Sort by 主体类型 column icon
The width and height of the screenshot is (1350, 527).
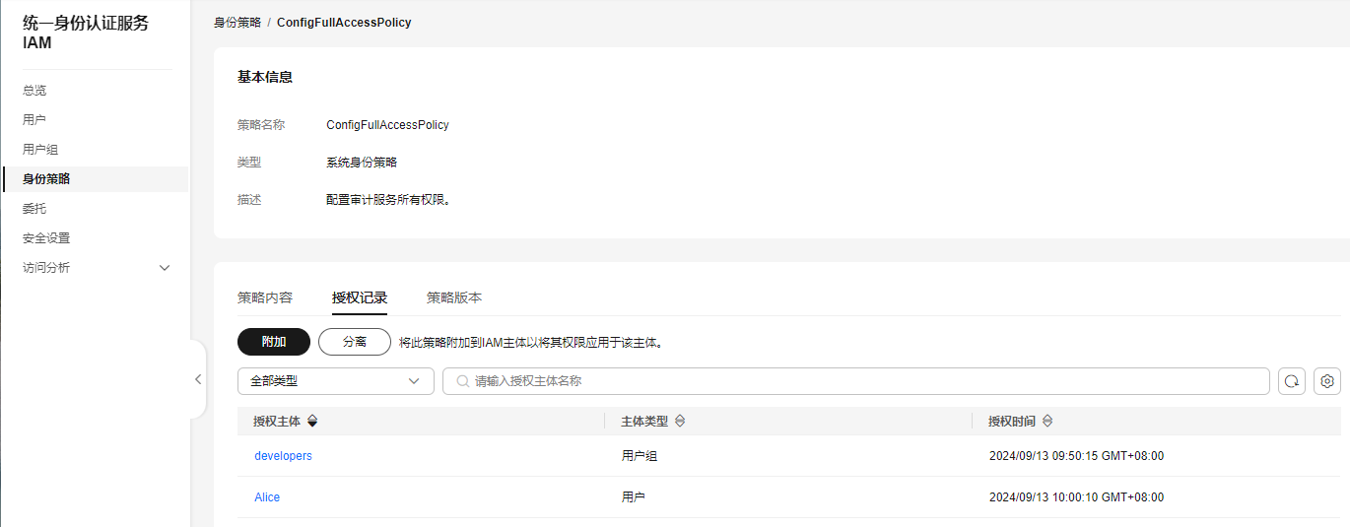[680, 421]
